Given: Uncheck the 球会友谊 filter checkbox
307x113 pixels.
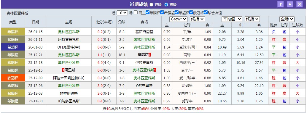Looking at the screenshot, I should tap(206, 13).
